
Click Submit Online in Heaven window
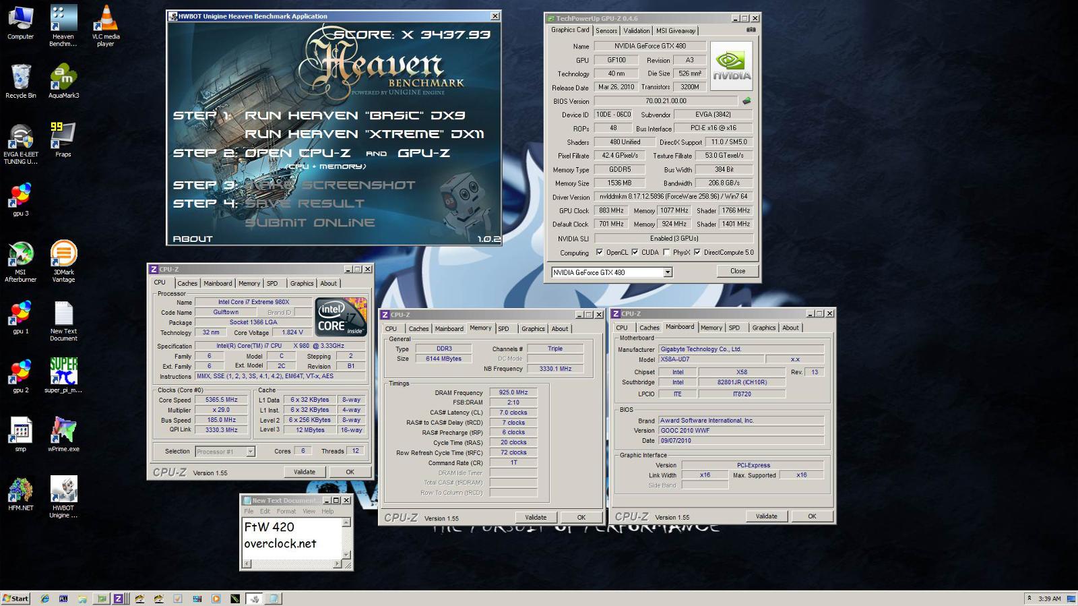[310, 222]
